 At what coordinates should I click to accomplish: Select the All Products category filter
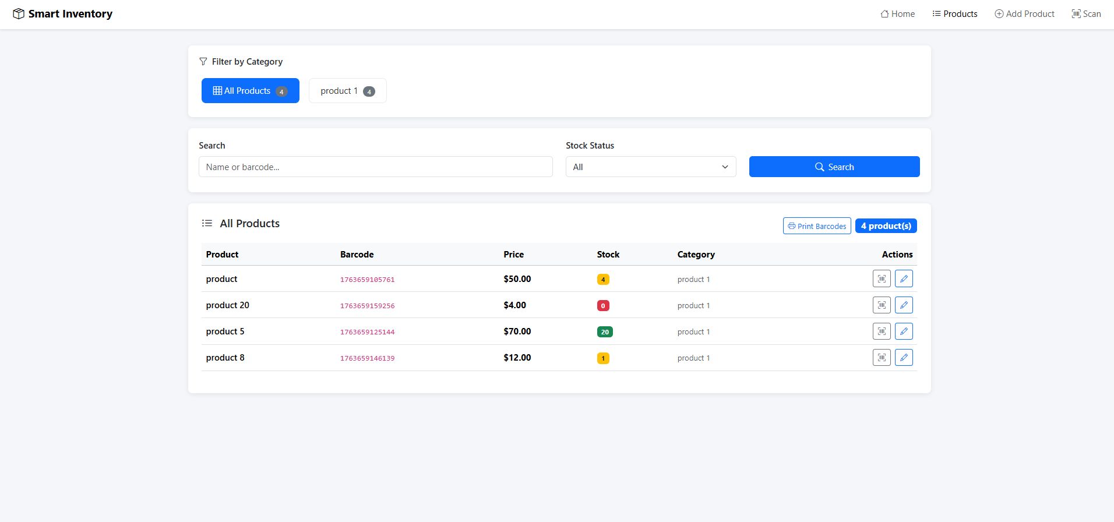[x=250, y=91]
